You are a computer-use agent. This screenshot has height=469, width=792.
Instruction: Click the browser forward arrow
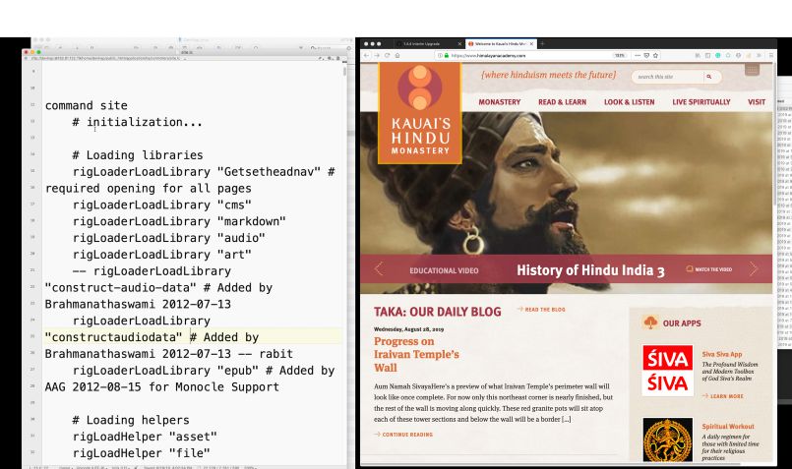point(377,55)
